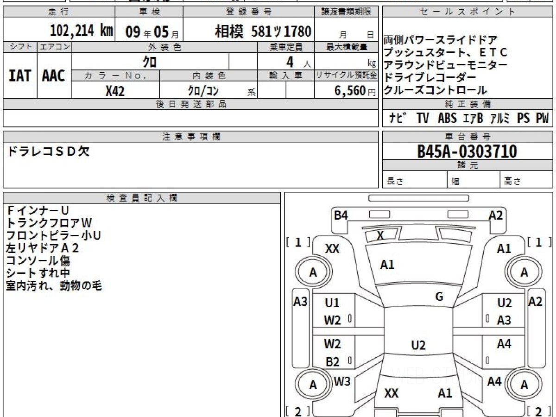This screenshot has height=417, width=556.
Task: Click the TV equipment label
Action: pyautogui.click(x=422, y=119)
